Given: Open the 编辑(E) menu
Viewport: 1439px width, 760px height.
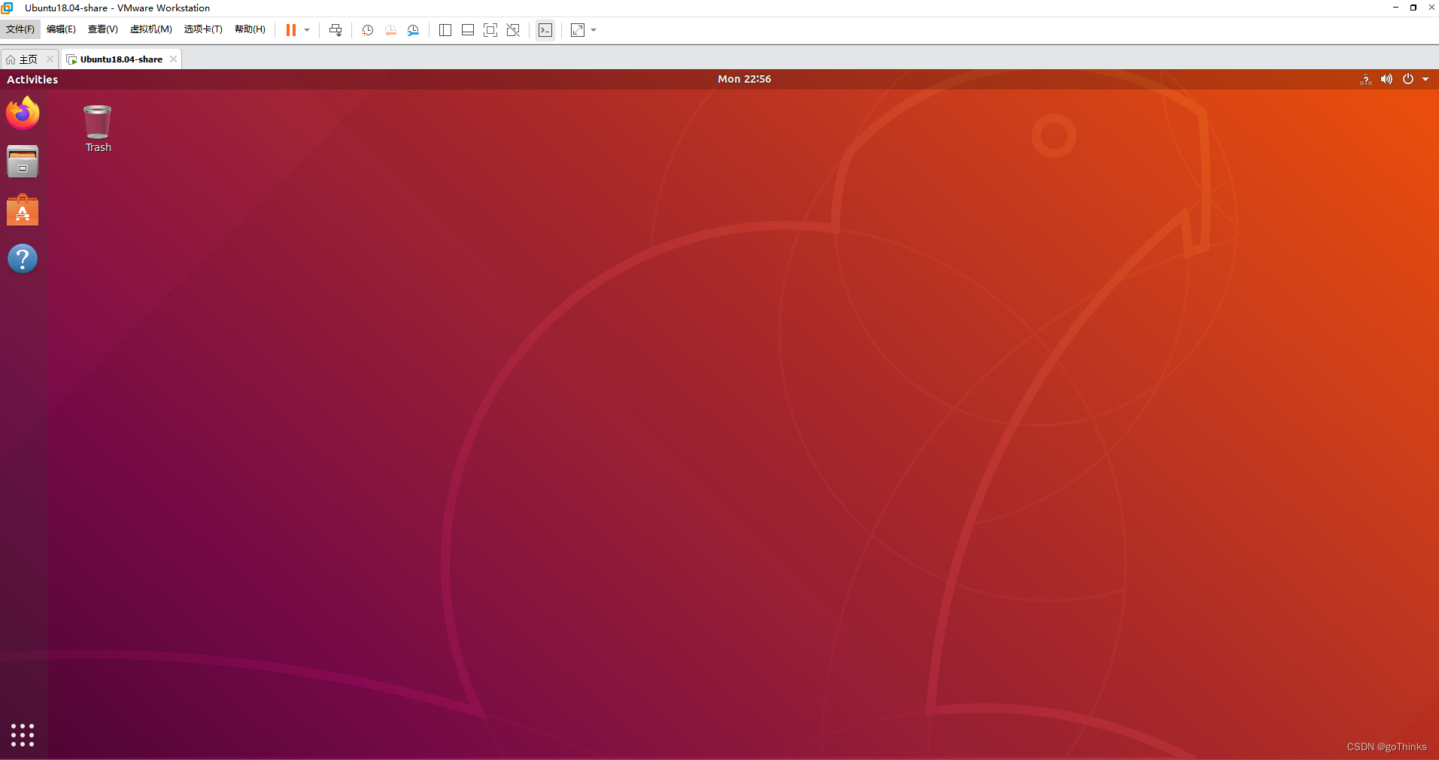Looking at the screenshot, I should point(61,29).
